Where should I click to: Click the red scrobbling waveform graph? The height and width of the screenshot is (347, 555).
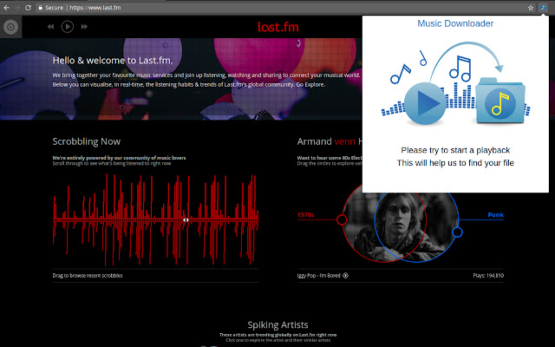point(156,219)
